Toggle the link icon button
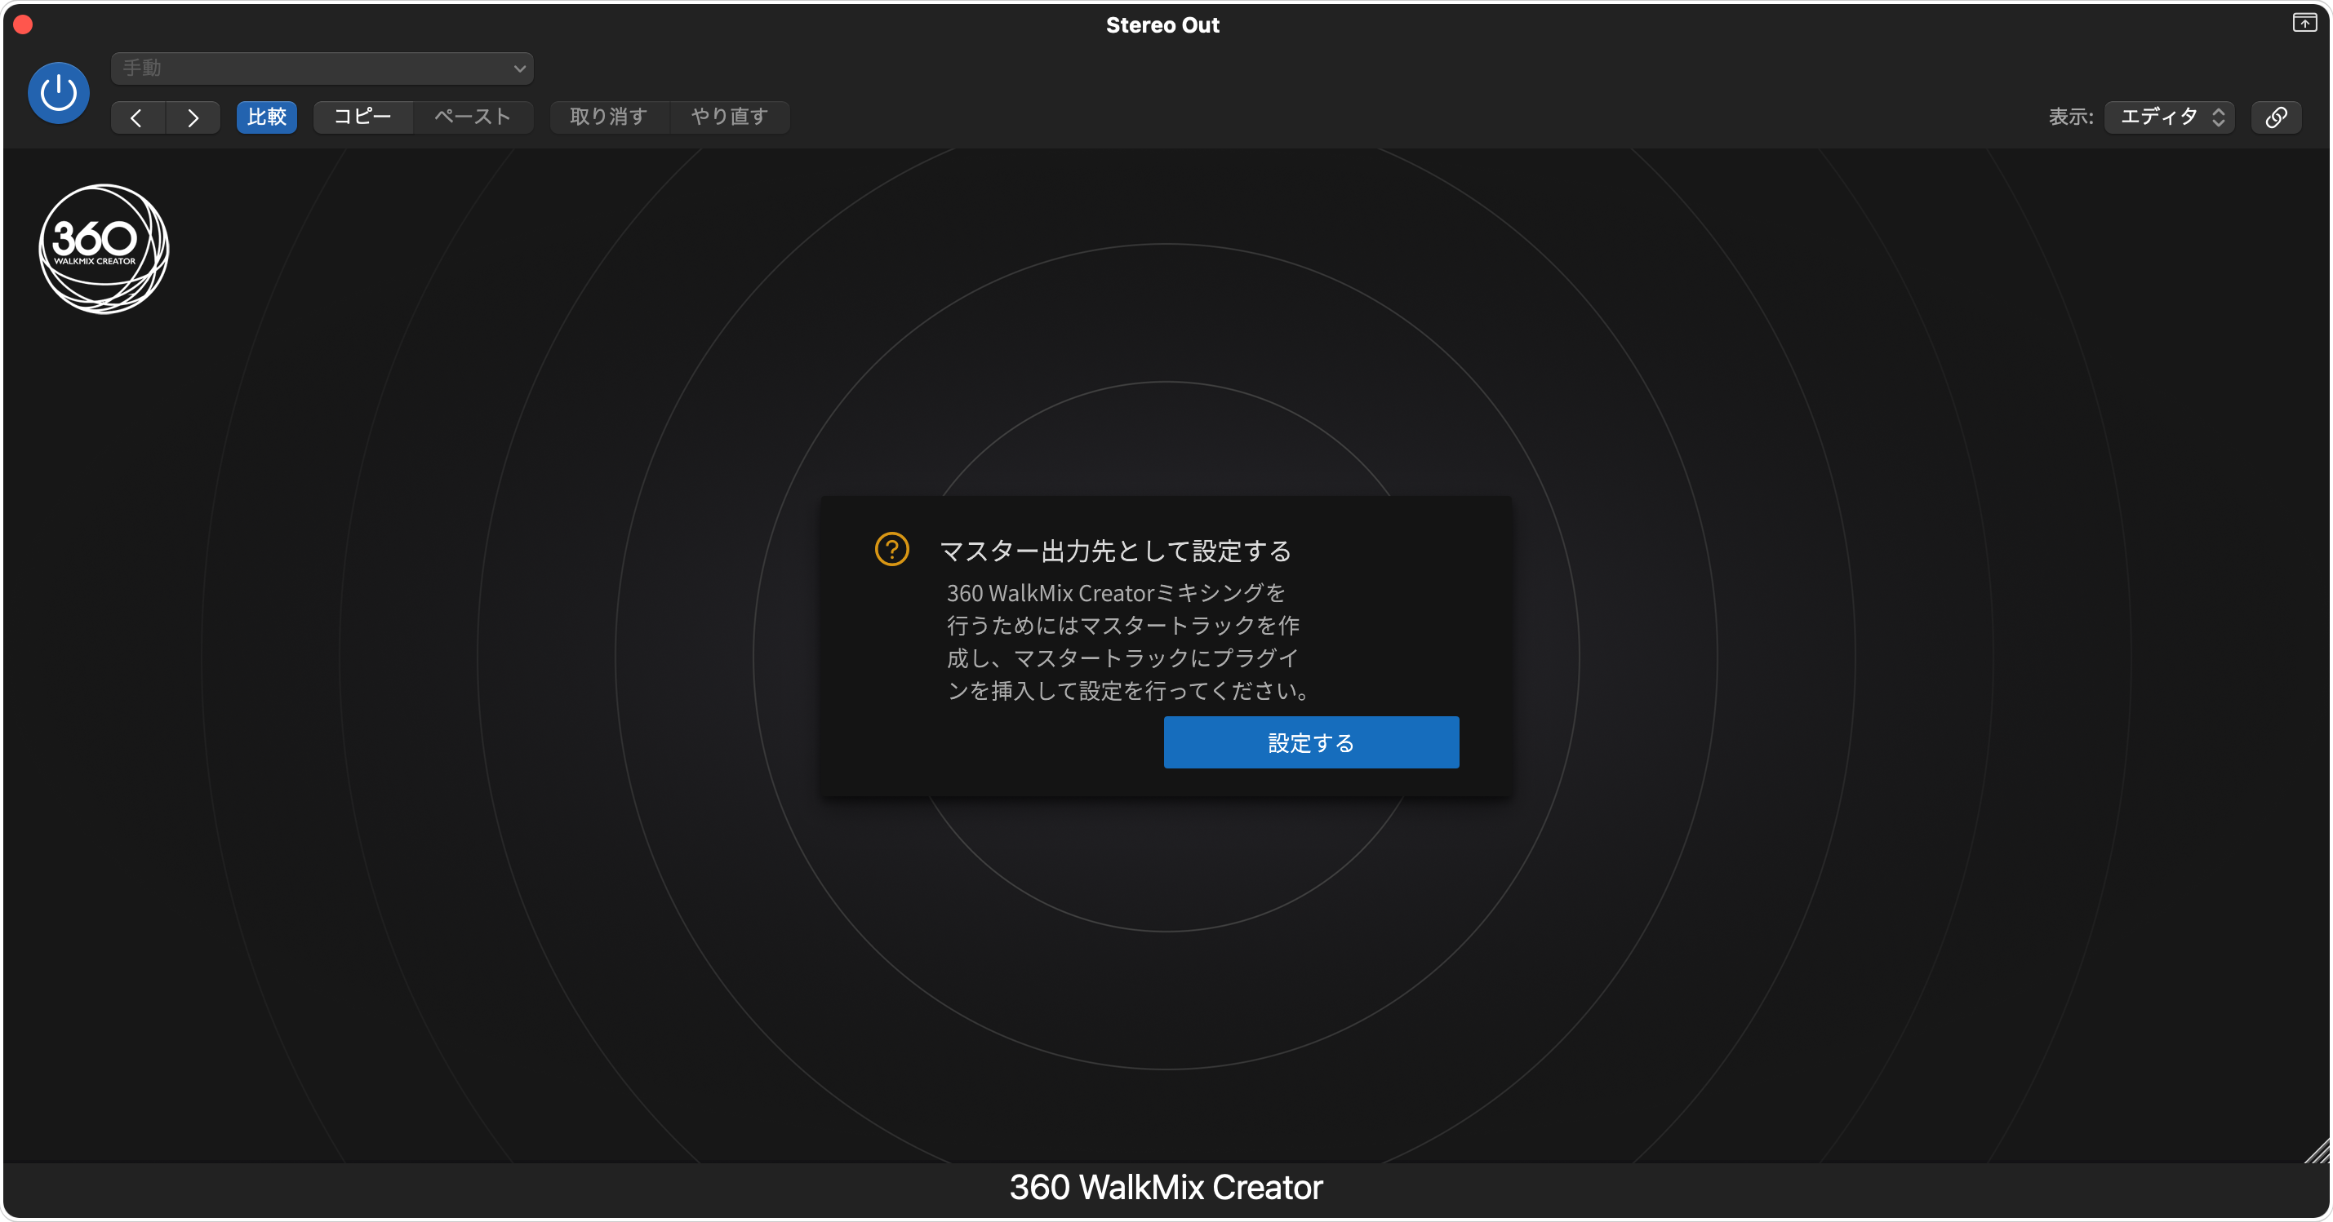 2276,117
